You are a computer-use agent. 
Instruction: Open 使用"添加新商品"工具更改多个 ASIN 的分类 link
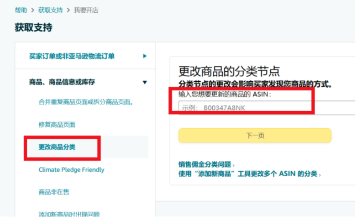coord(247,174)
